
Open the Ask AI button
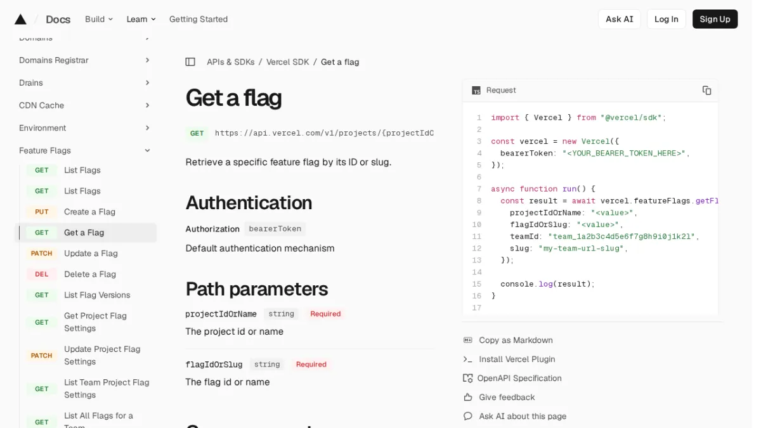(x=619, y=19)
